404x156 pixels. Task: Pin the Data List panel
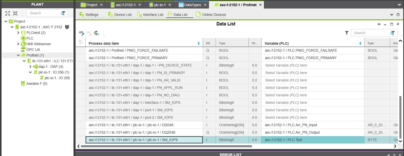click(379, 24)
